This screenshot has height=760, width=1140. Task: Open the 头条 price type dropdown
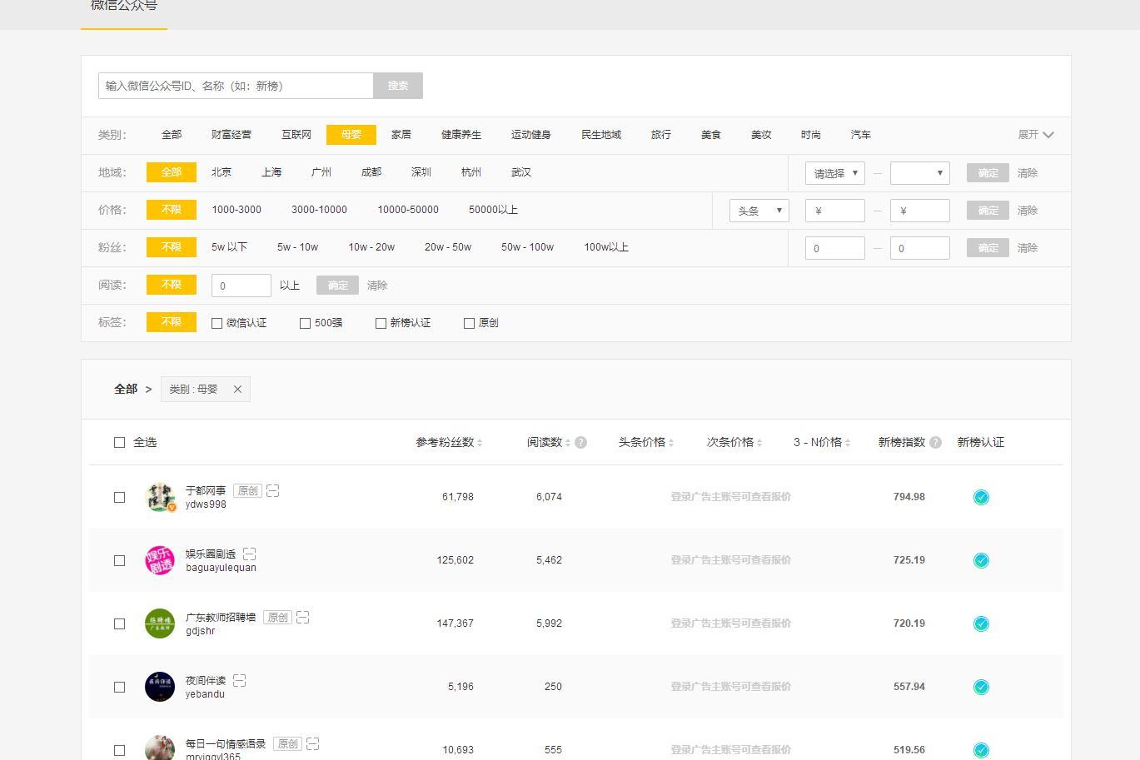(759, 211)
